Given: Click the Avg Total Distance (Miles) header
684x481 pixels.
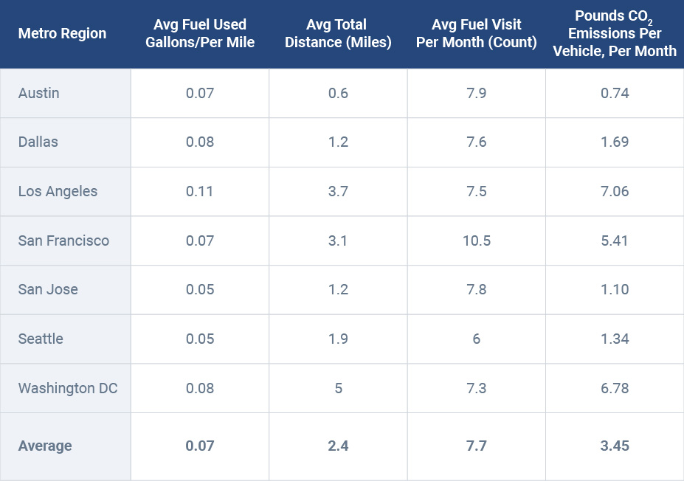Looking at the screenshot, I should [x=338, y=34].
